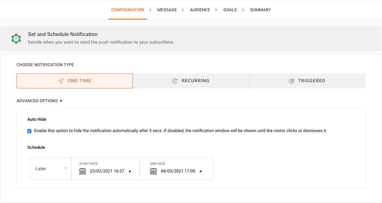Click the start date value 25/02/2021 16:37

click(x=107, y=171)
